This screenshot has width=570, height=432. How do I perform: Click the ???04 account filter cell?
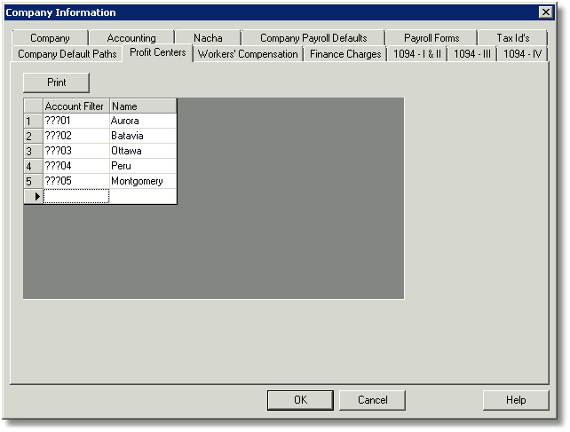[76, 166]
